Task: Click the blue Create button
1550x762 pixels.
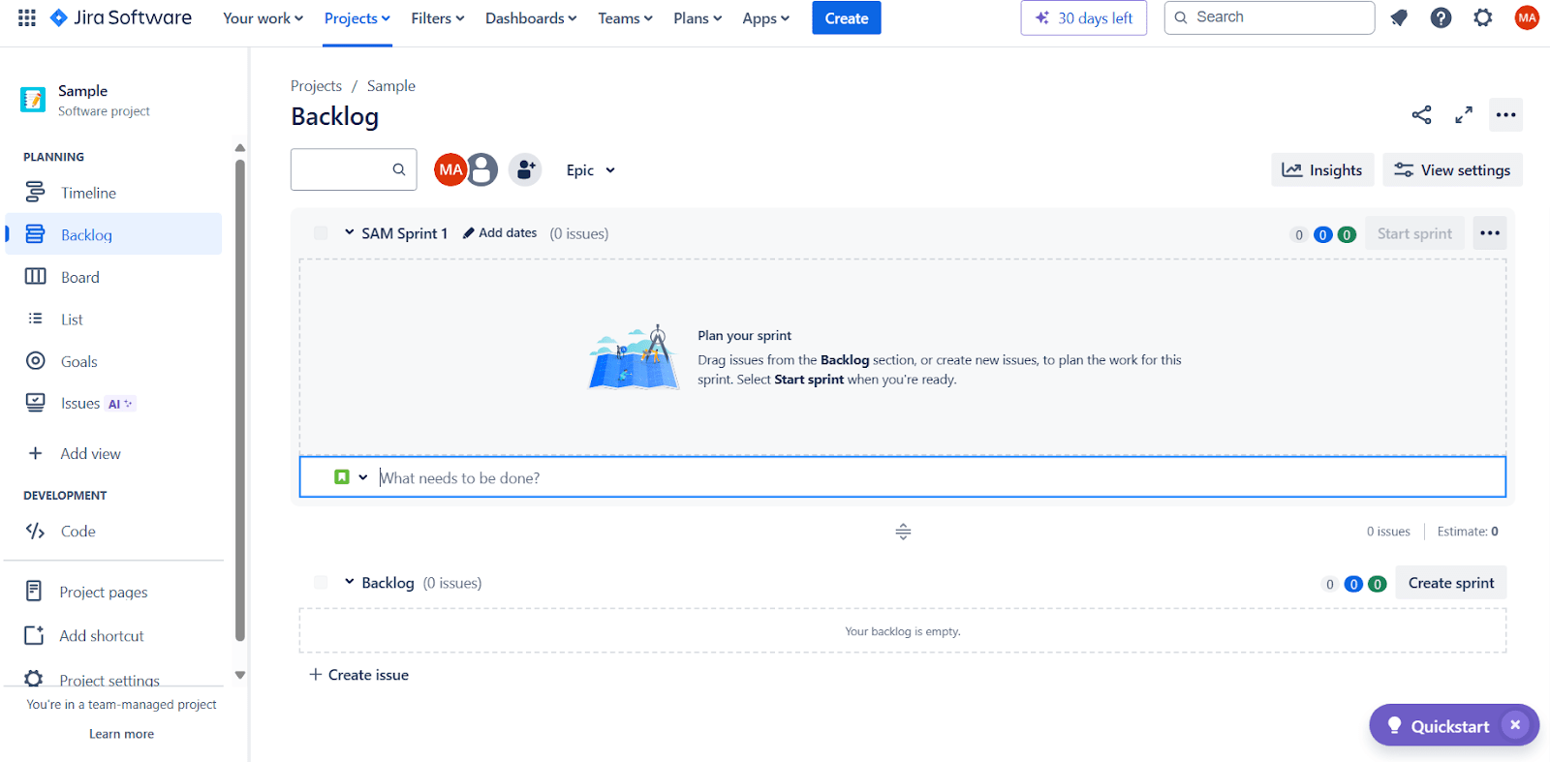Action: [x=846, y=18]
